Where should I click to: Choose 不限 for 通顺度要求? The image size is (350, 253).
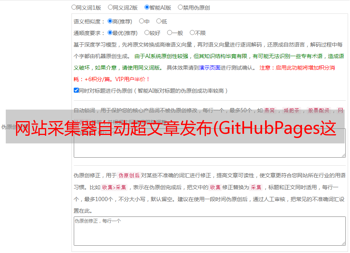(192, 33)
